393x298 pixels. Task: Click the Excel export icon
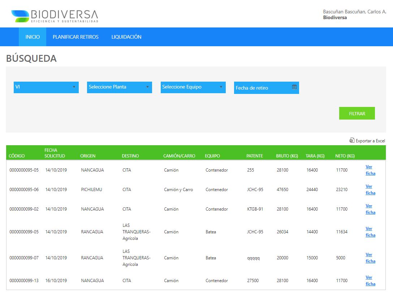(352, 141)
